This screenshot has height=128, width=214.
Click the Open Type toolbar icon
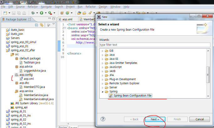pyautogui.click(x=79, y=13)
